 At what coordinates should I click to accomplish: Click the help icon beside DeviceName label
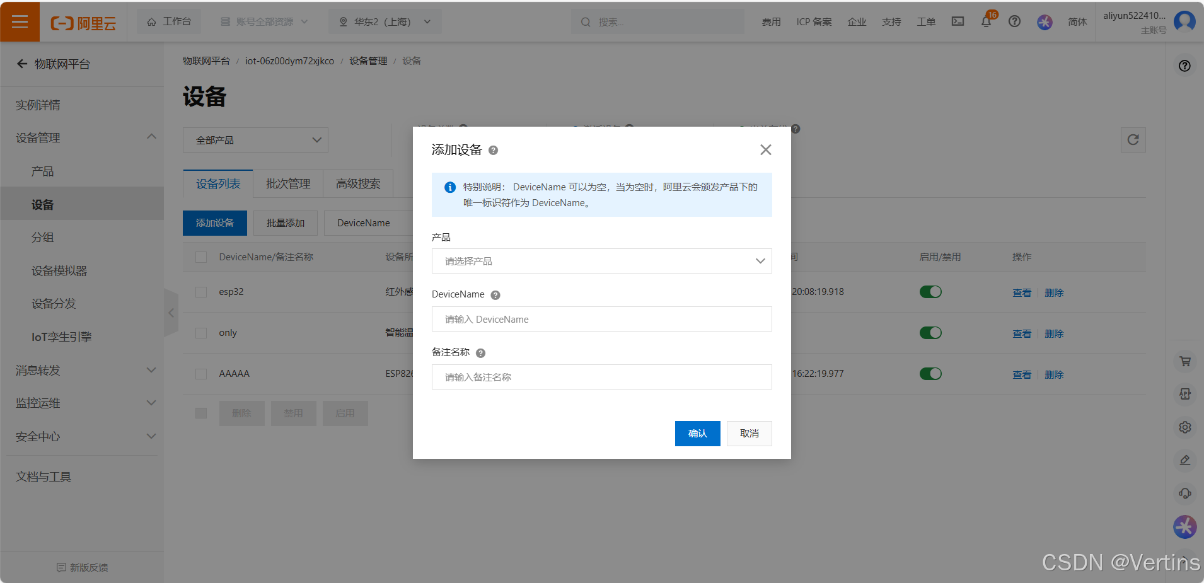point(495,295)
